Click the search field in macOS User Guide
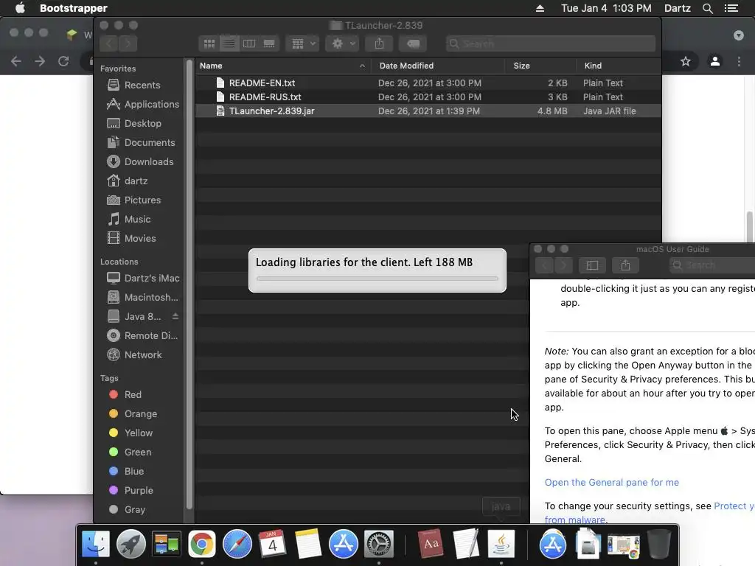This screenshot has width=755, height=566. point(712,265)
